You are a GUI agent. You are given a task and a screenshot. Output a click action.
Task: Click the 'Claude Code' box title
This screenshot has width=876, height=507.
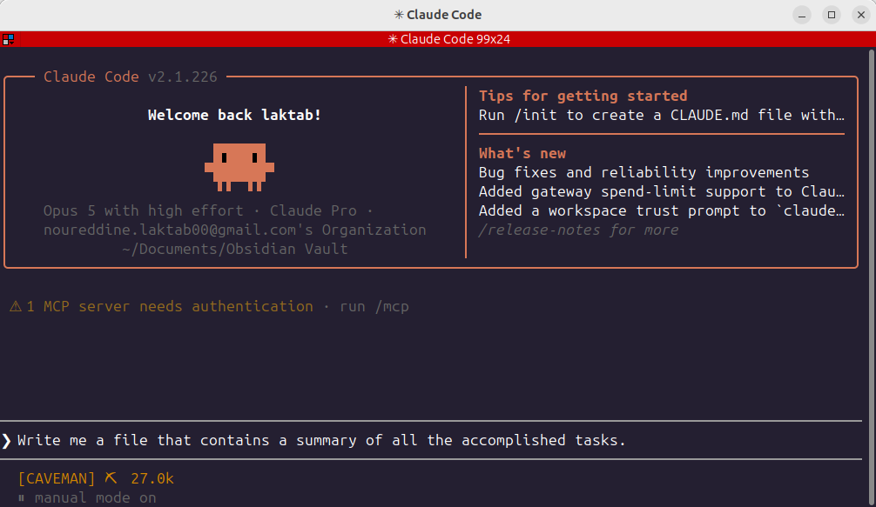coord(91,77)
